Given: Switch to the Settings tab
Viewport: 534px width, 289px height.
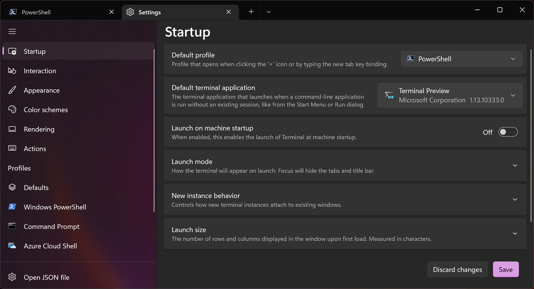Looking at the screenshot, I should point(180,12).
